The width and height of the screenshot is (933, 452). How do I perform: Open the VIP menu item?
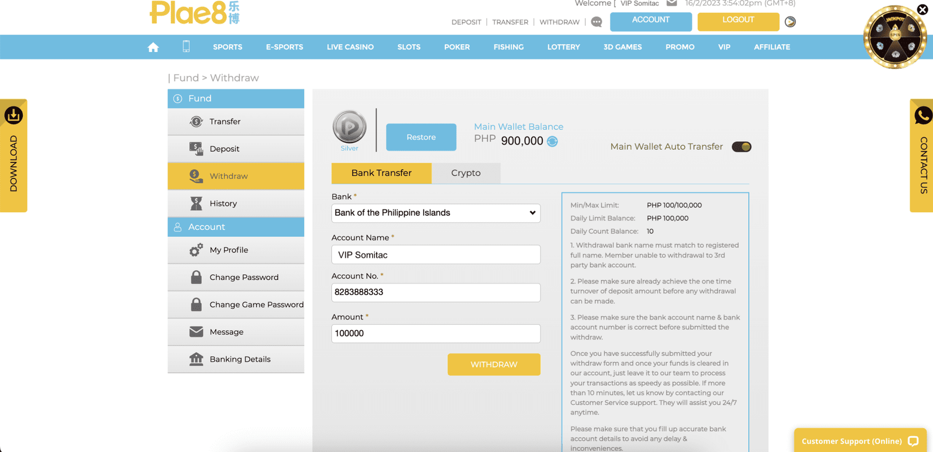tap(724, 47)
